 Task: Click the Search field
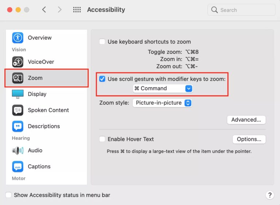point(241,10)
